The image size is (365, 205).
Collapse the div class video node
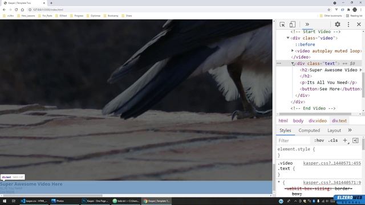(x=288, y=38)
